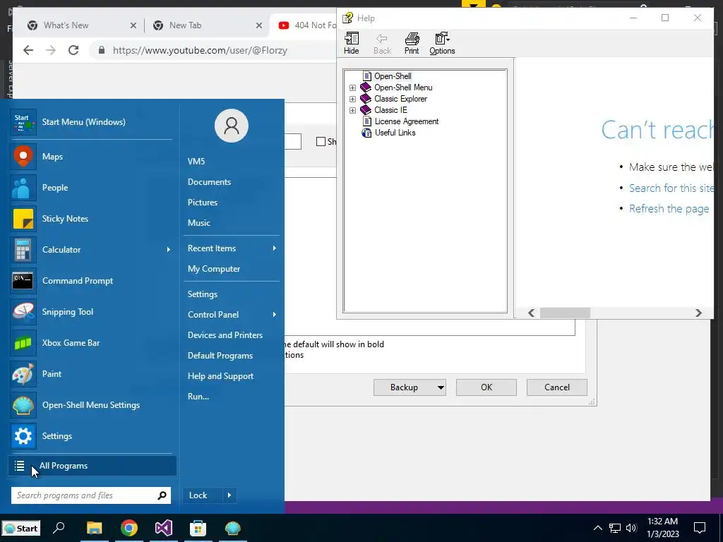Open Visual Studio from taskbar
This screenshot has height=542, width=723.
pos(164,528)
